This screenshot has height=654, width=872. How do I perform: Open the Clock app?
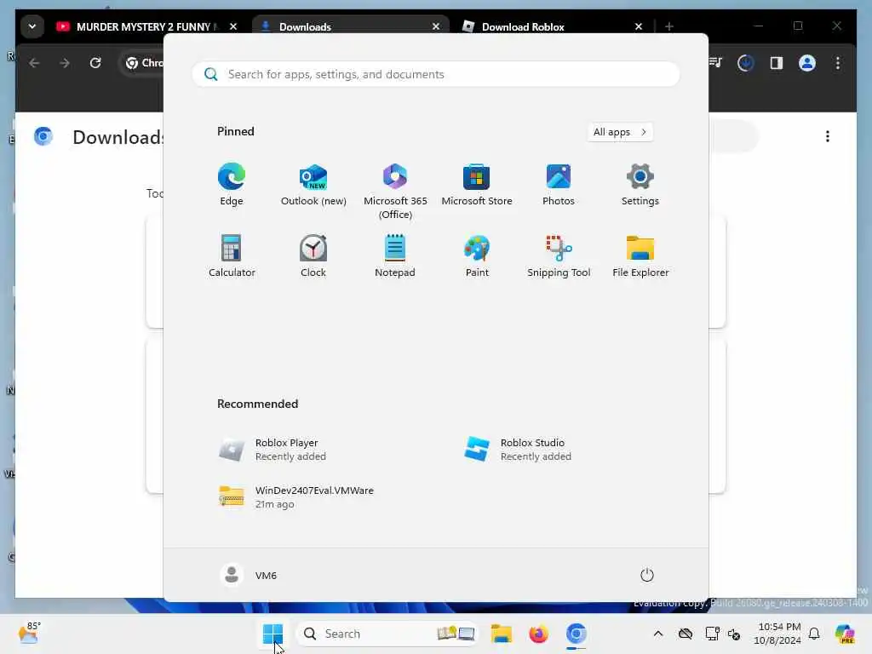coord(313,255)
